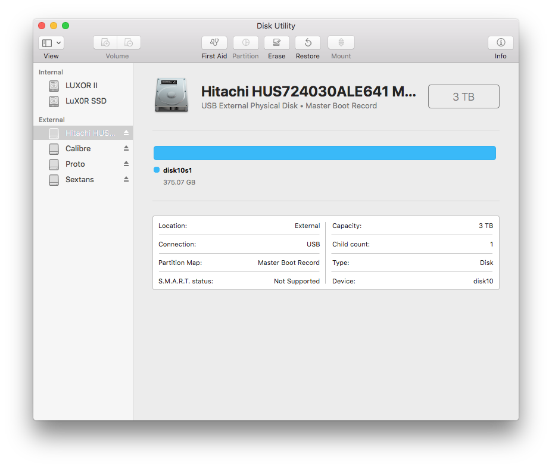The width and height of the screenshot is (552, 468).
Task: Open the Info panel
Action: click(501, 43)
